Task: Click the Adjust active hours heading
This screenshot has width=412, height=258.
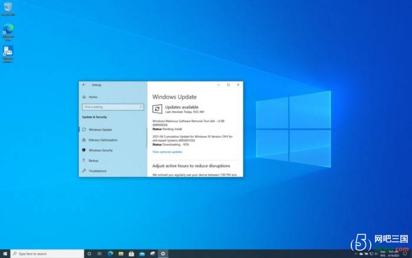Action: [191, 166]
